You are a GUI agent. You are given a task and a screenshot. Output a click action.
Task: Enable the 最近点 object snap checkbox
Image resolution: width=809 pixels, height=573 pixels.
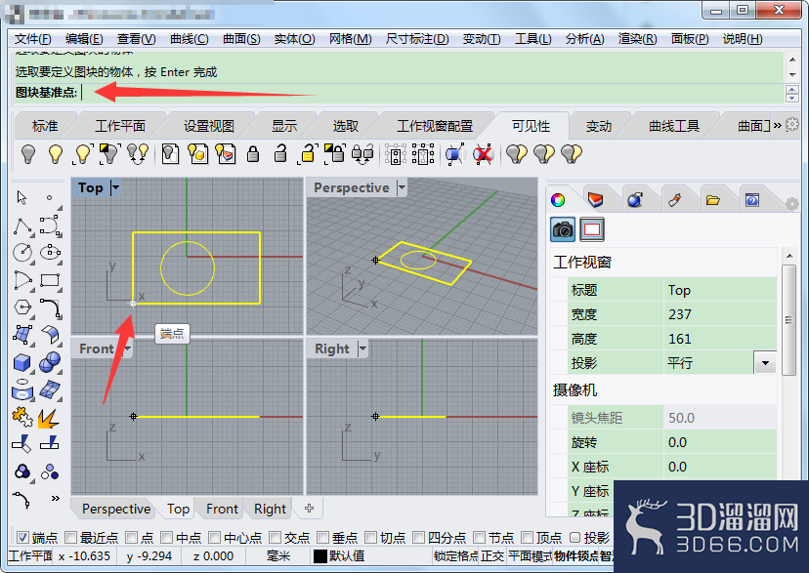click(x=70, y=538)
